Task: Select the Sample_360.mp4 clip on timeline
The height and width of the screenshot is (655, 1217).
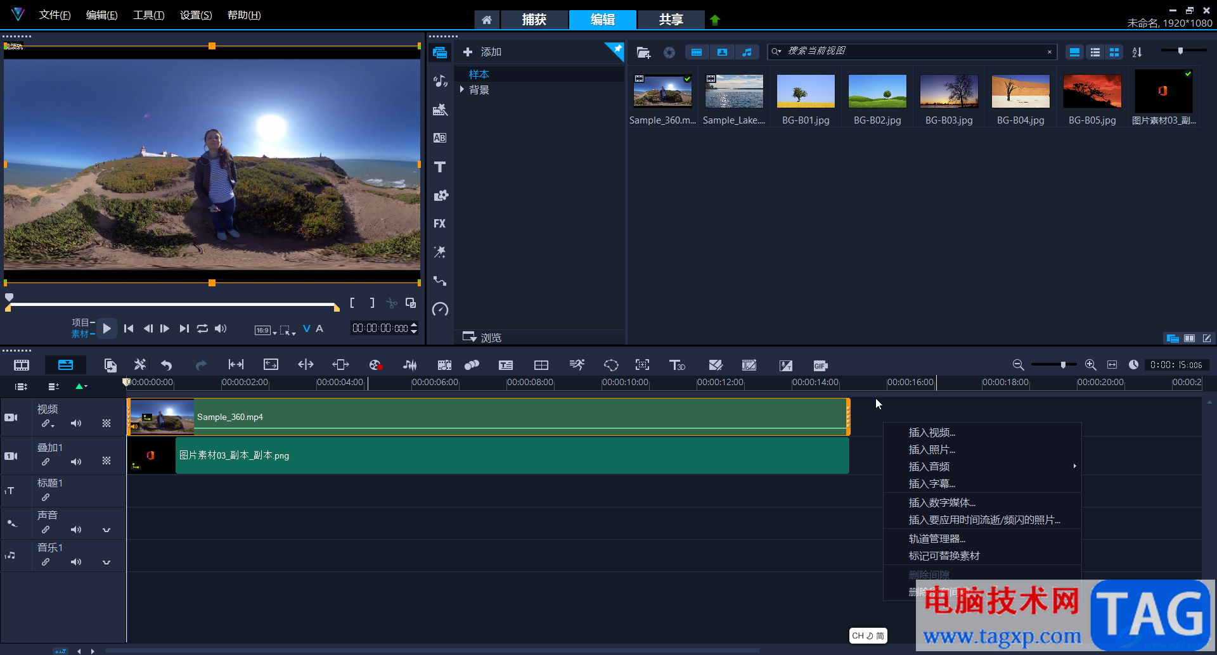Action: click(x=489, y=417)
